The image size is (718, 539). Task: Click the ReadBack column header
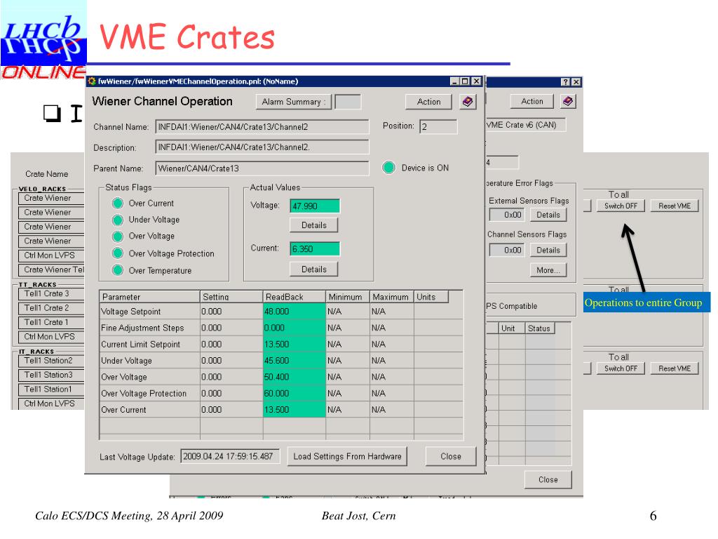(294, 297)
